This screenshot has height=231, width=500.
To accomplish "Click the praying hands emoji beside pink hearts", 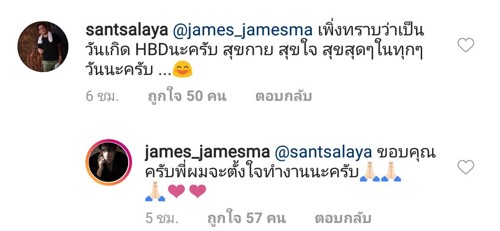I will point(155,191).
